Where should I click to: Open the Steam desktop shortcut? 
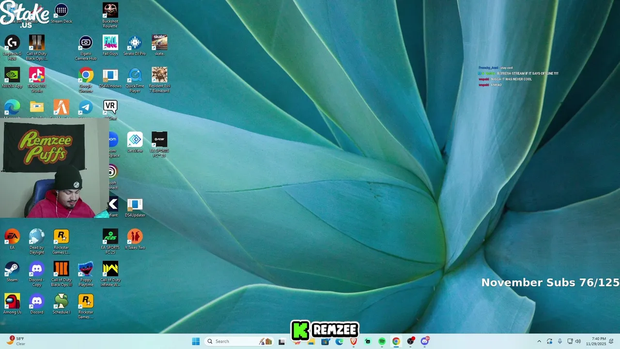(x=12, y=272)
